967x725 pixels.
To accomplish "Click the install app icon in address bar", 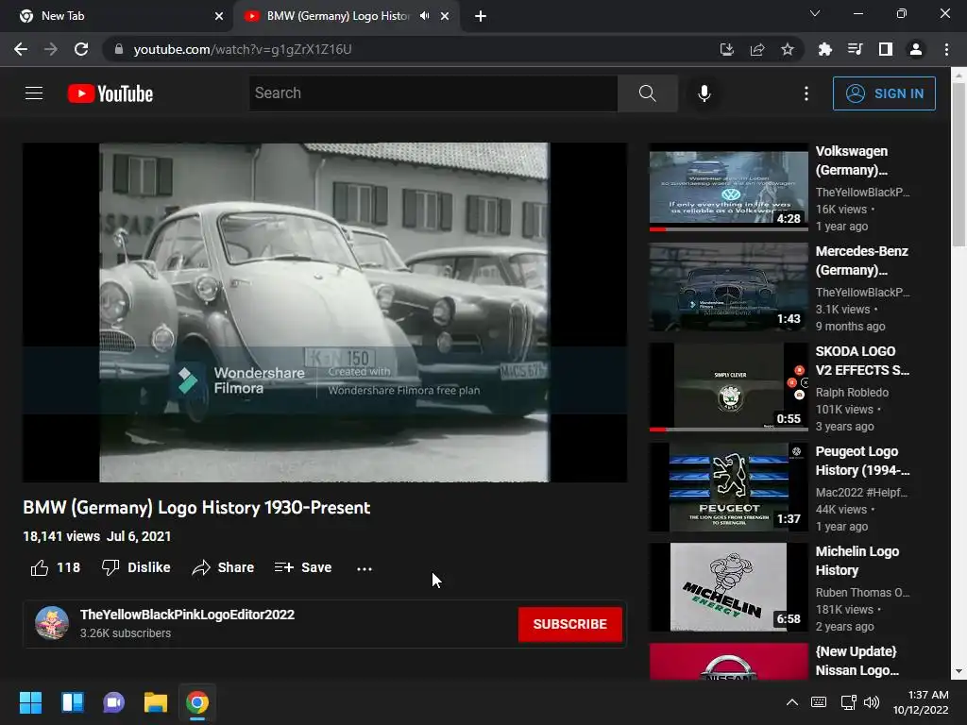I will tap(727, 49).
